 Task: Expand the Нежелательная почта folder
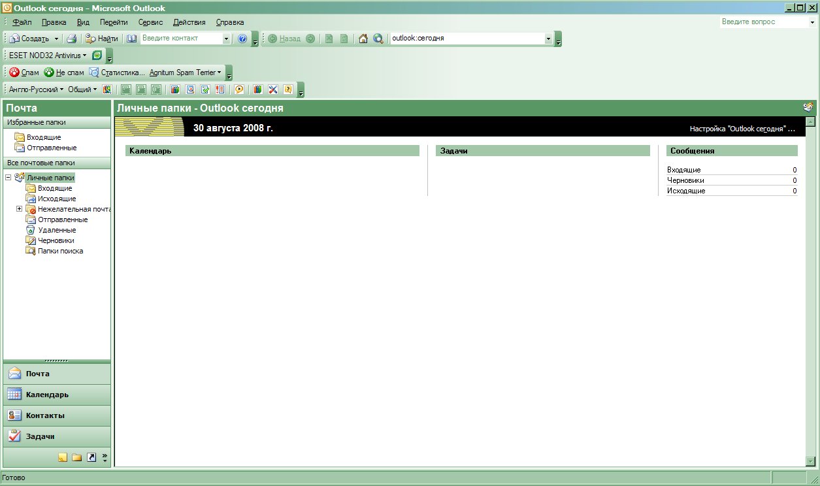tap(19, 209)
